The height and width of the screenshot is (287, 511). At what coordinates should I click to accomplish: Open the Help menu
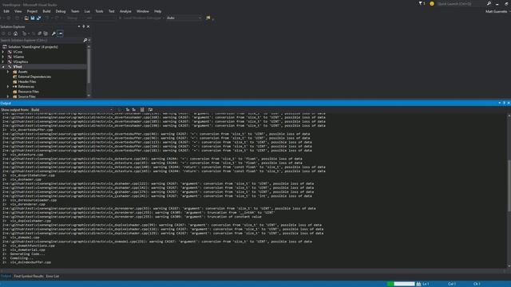pyautogui.click(x=158, y=11)
